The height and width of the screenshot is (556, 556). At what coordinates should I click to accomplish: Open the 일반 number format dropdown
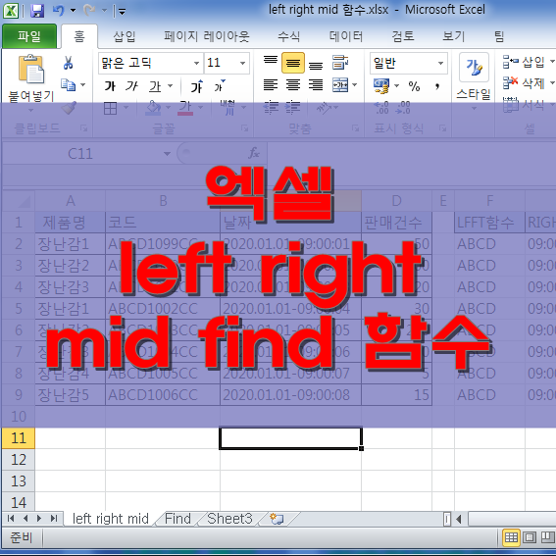(440, 63)
